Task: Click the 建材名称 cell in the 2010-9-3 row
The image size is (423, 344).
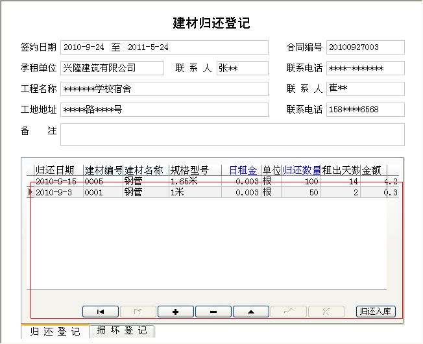Action: point(145,193)
